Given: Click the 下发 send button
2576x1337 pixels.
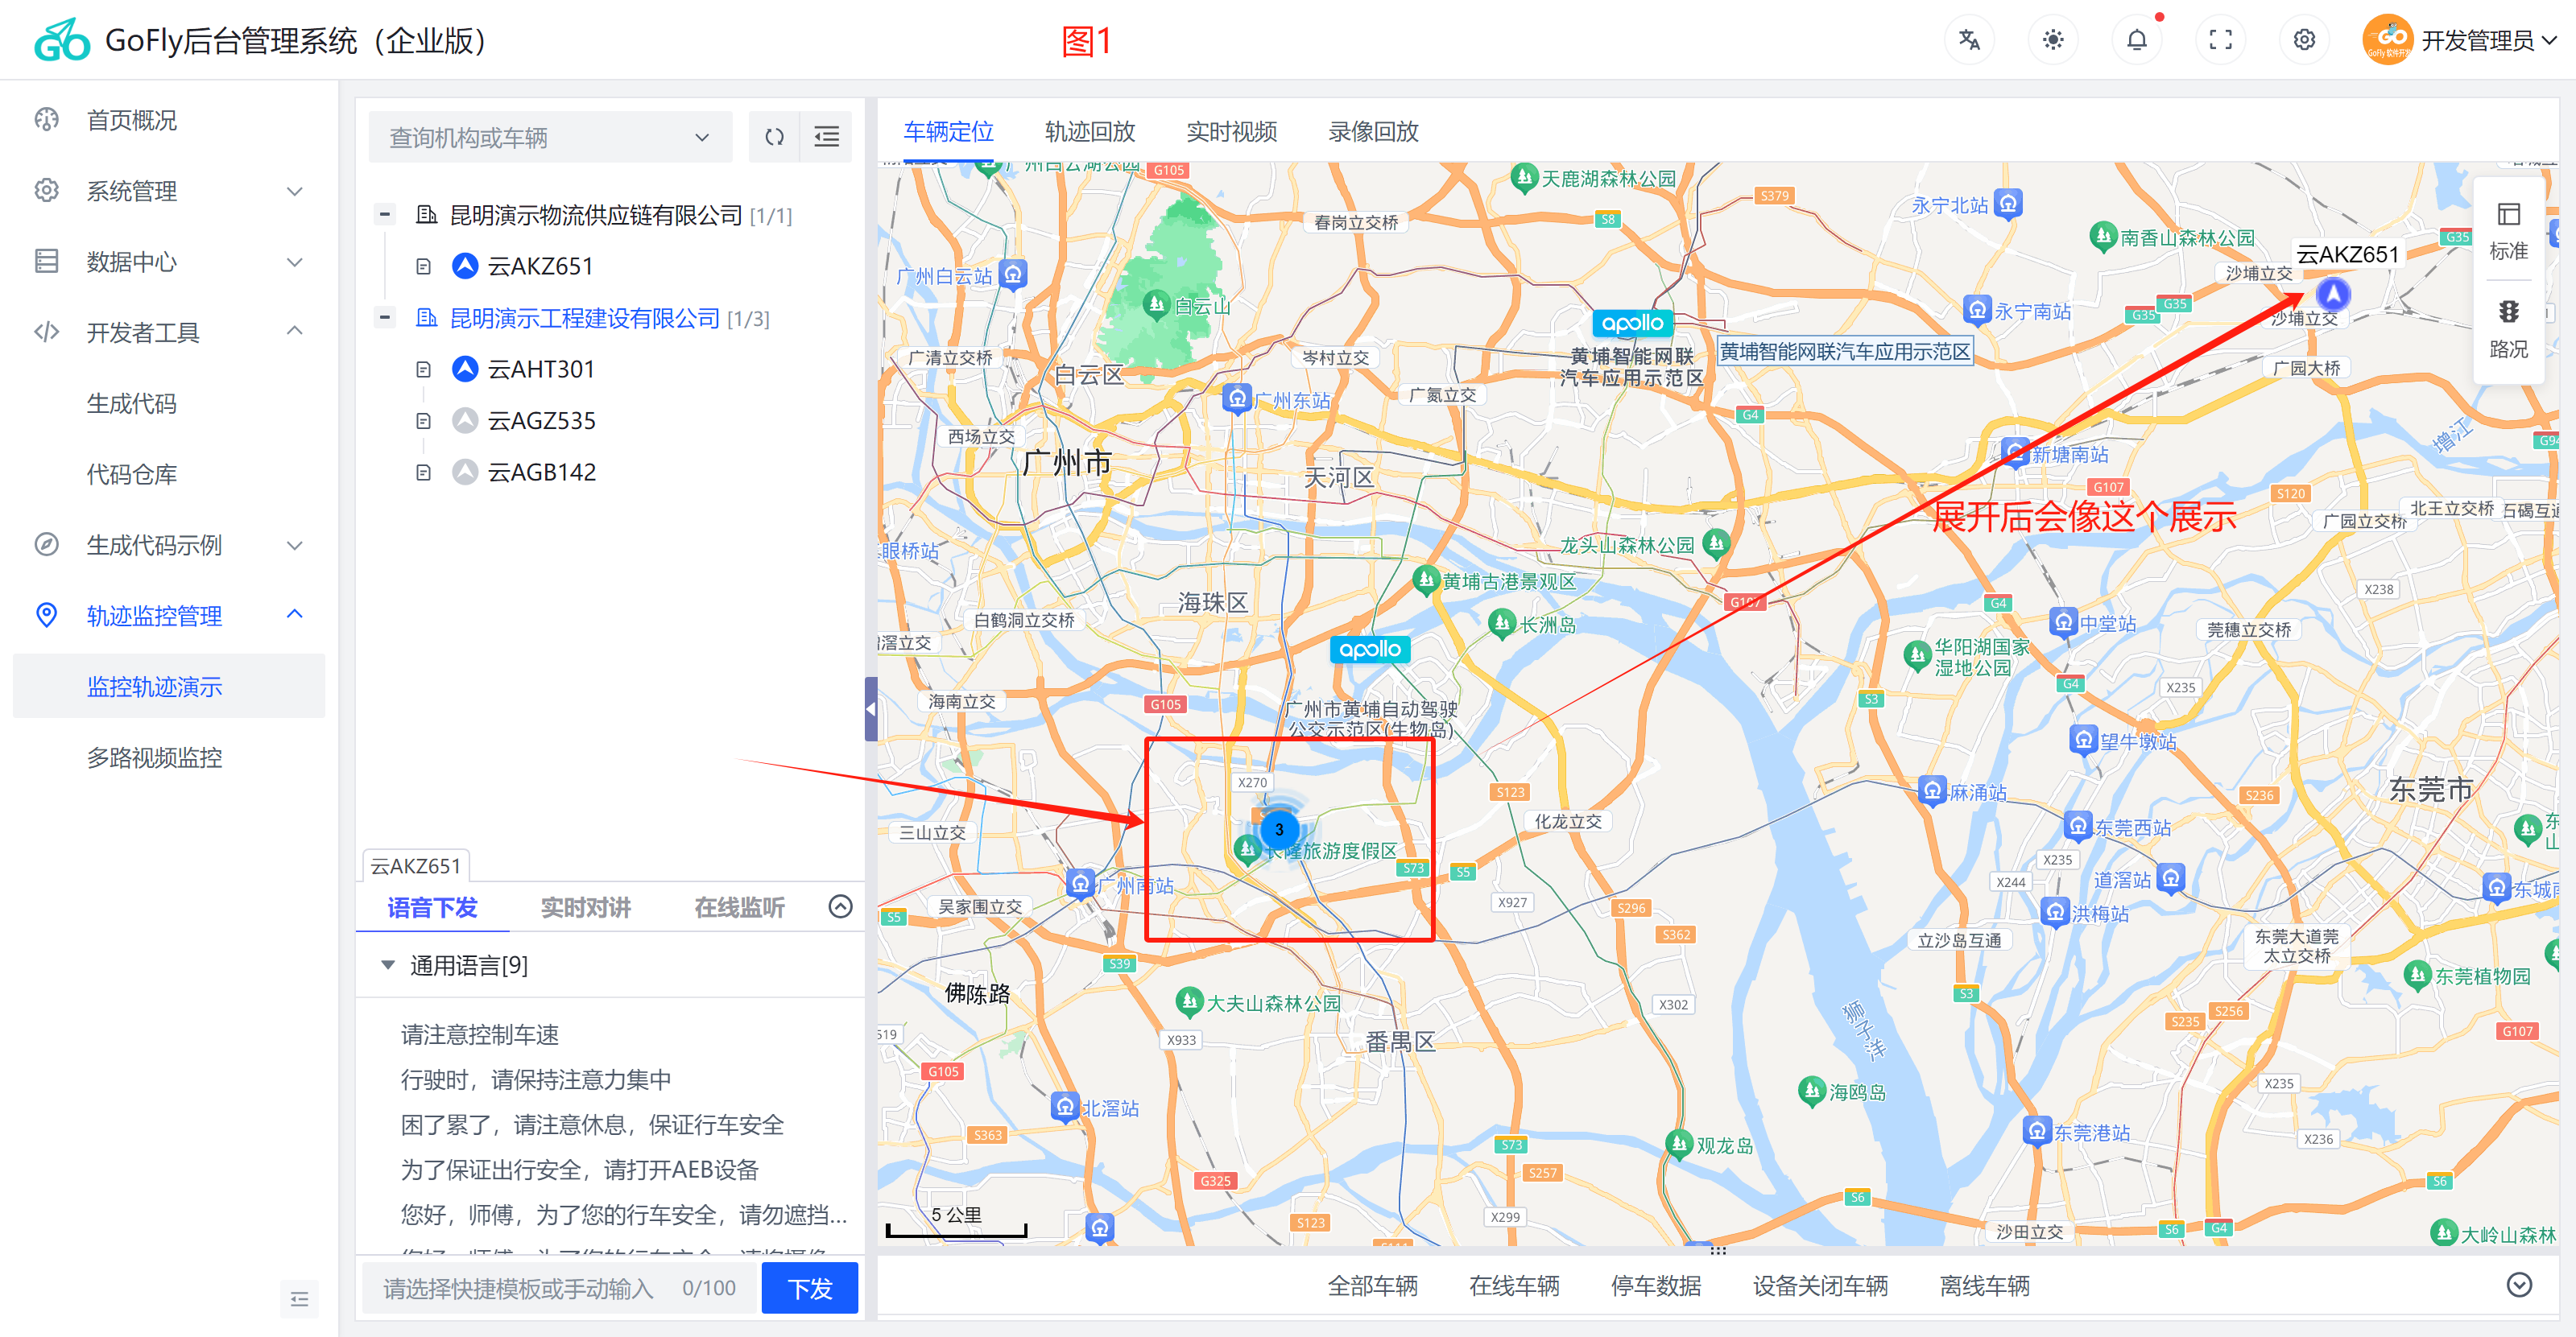Looking at the screenshot, I should click(809, 1288).
